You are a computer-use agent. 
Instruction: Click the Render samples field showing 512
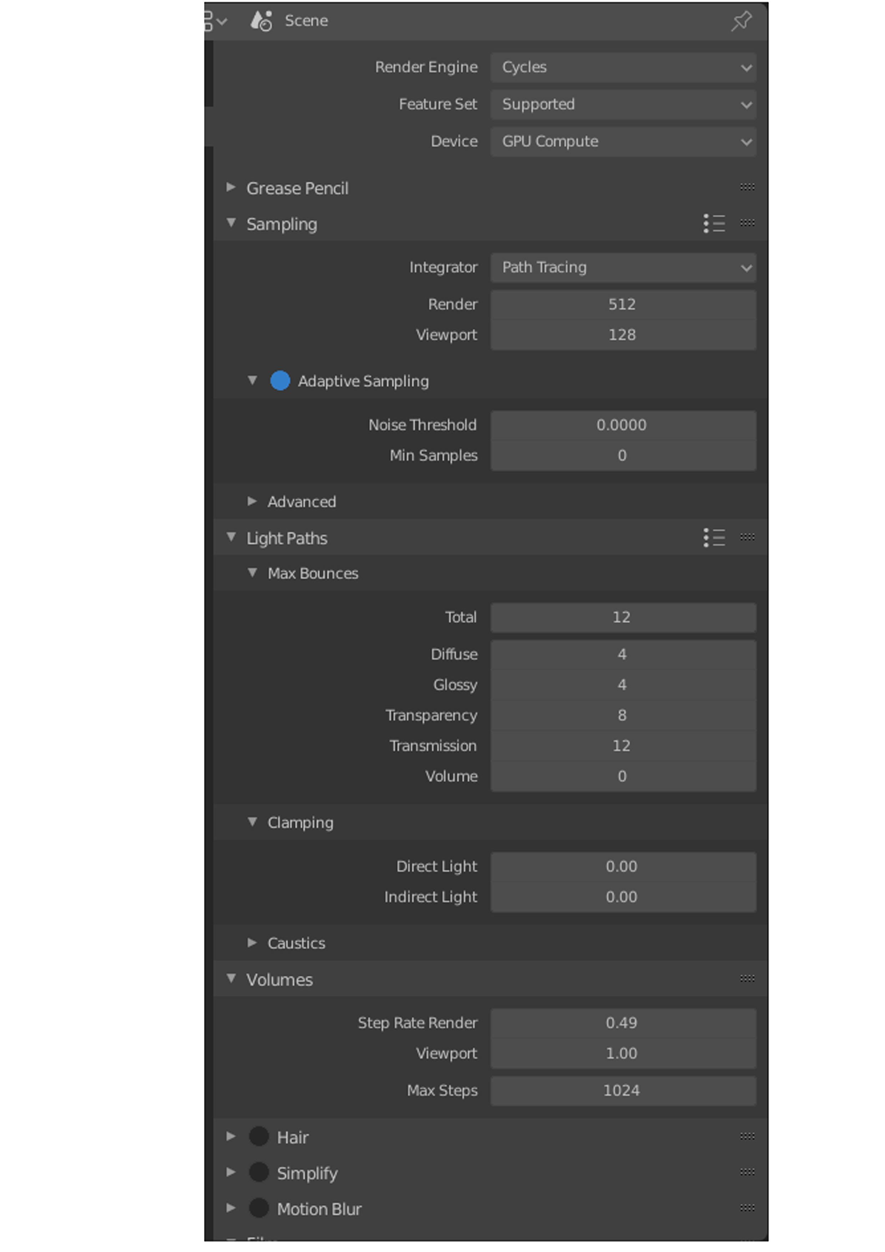(623, 304)
